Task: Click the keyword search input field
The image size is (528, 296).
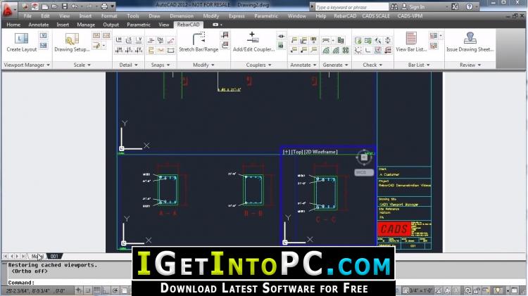Action: (x=351, y=7)
